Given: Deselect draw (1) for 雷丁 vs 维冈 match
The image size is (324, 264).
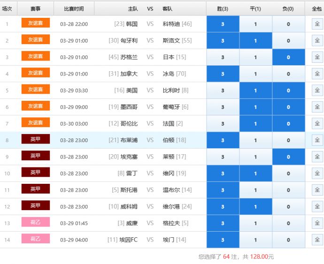Looking at the screenshot, I should [255, 173].
